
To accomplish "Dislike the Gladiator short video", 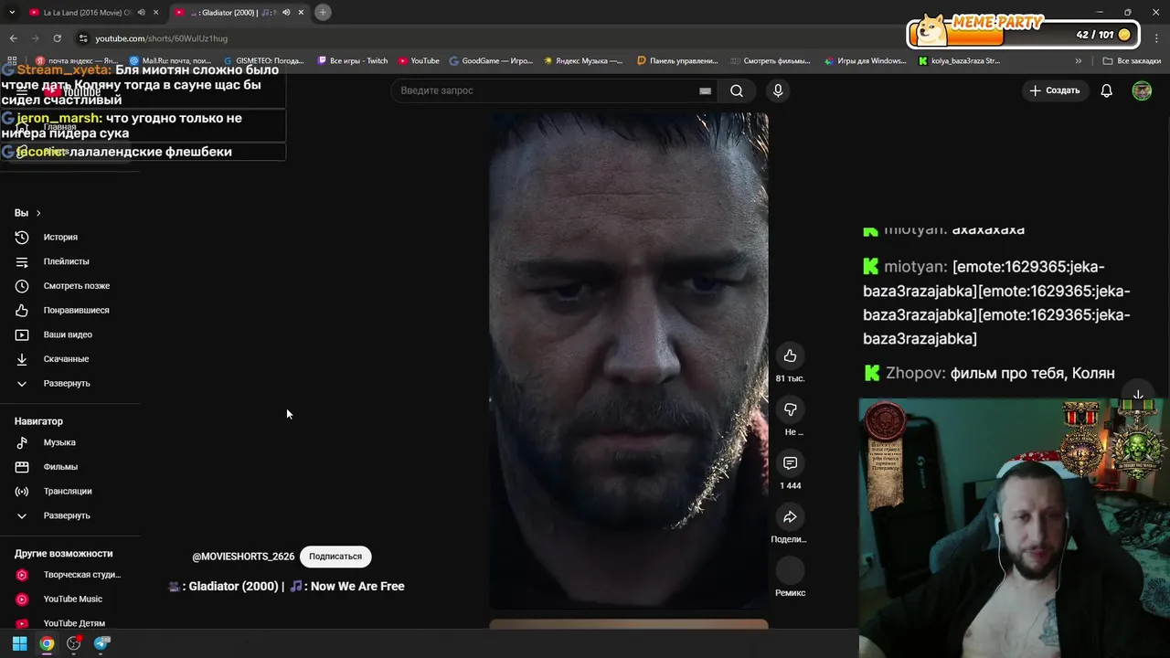I will coord(790,409).
